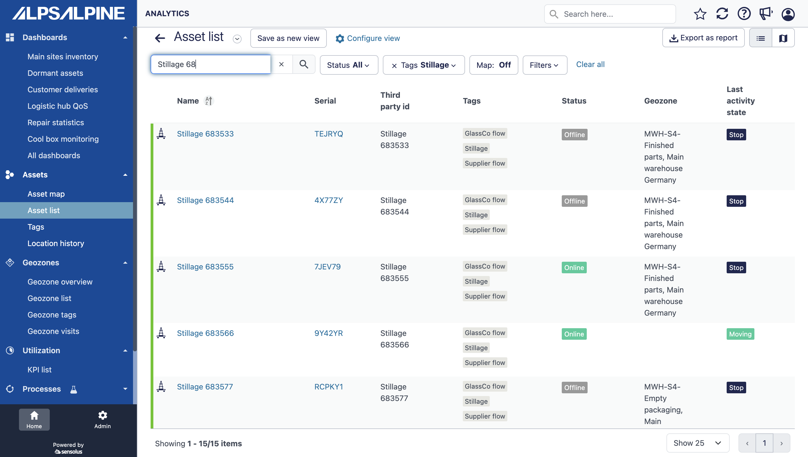Open the help question mark icon

point(744,14)
